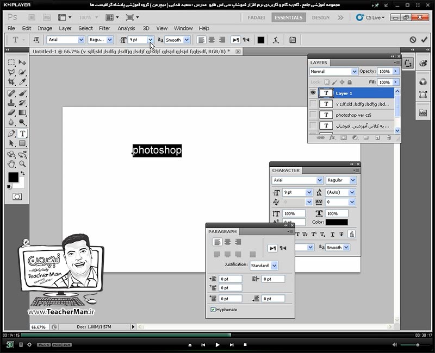The image size is (435, 353).
Task: Select the History Brush tool
Action: (x=22, y=103)
